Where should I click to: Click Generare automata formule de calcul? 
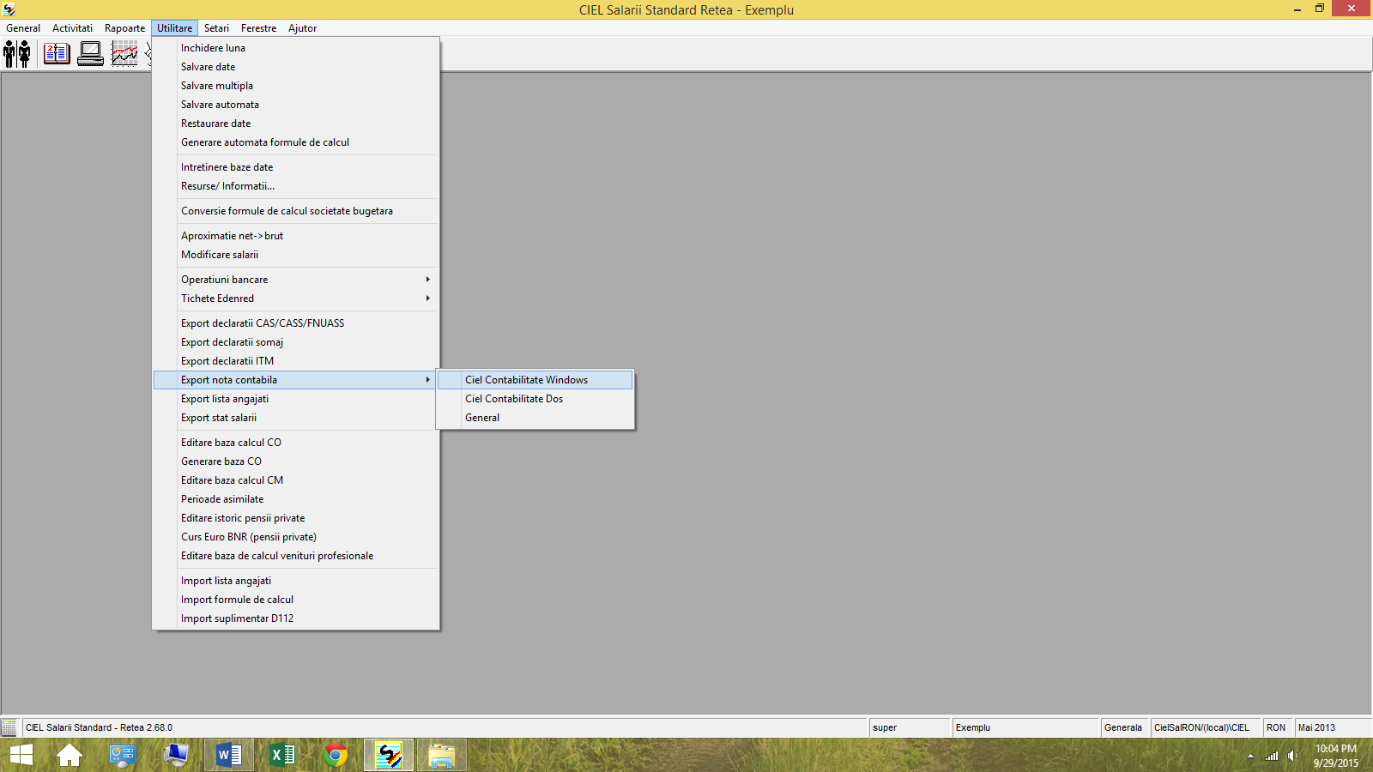tap(295, 142)
